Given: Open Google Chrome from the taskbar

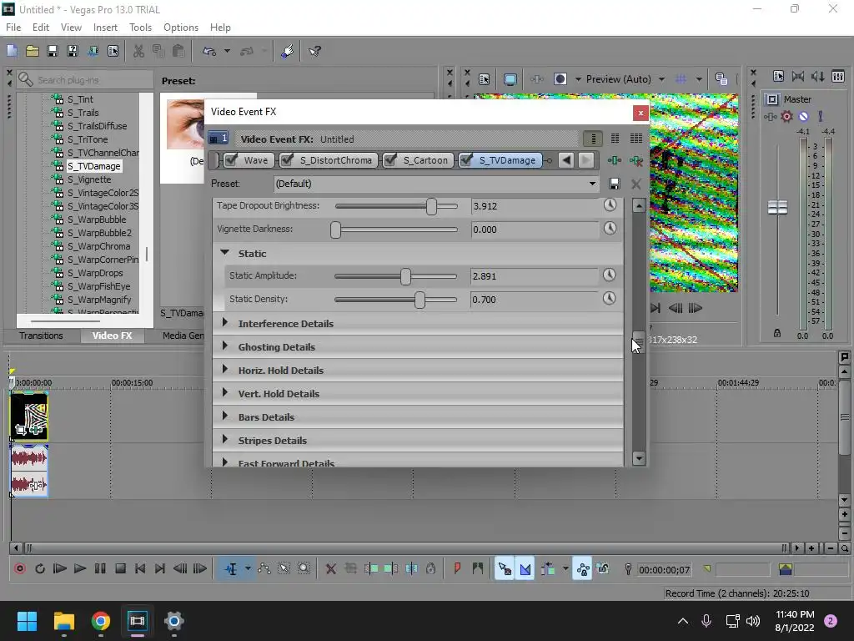Looking at the screenshot, I should tap(100, 621).
